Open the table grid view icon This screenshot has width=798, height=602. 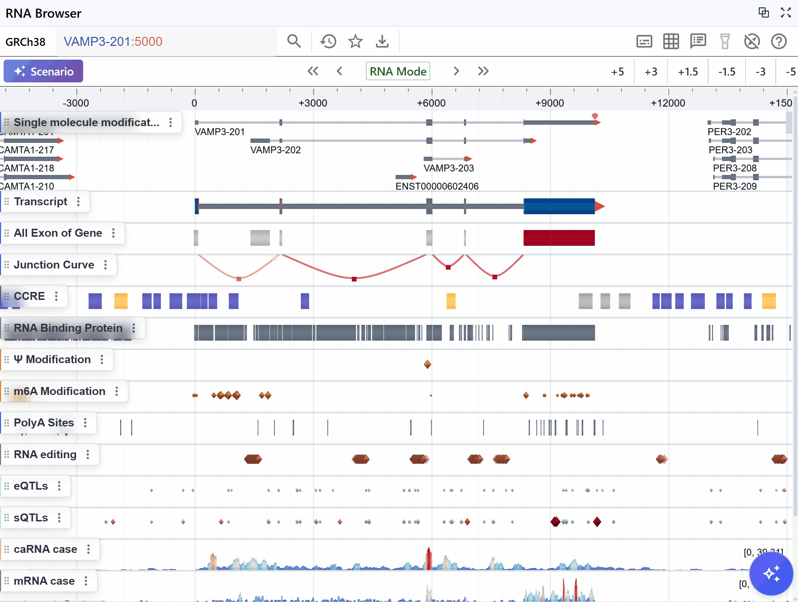[x=671, y=41]
